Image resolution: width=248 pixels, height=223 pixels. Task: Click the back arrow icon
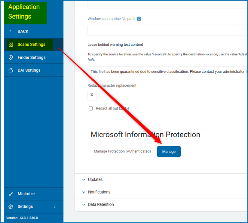click(x=10, y=31)
